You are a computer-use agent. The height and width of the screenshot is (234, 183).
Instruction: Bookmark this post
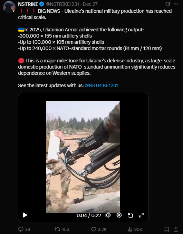[166, 229]
